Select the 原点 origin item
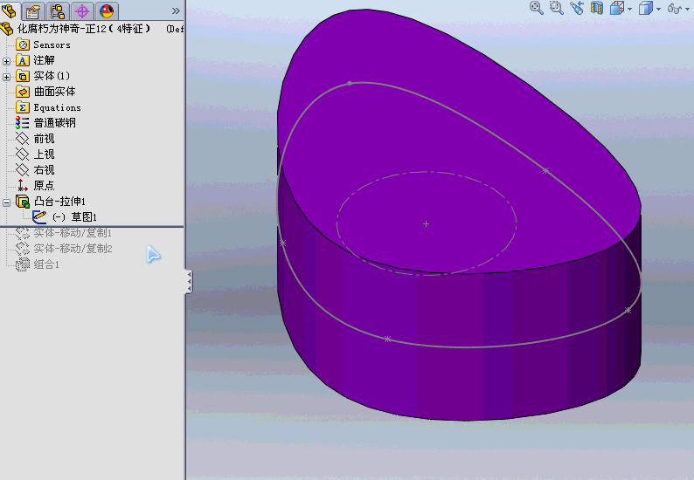Image resolution: width=694 pixels, height=480 pixels. click(45, 186)
